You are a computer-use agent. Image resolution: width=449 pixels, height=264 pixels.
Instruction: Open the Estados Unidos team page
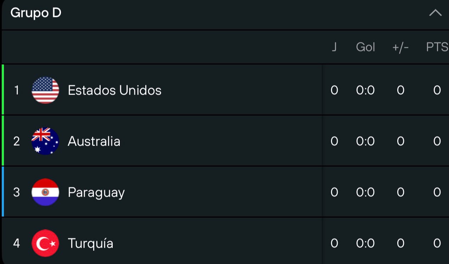[114, 90]
